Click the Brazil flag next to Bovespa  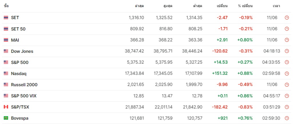click(x=6, y=118)
